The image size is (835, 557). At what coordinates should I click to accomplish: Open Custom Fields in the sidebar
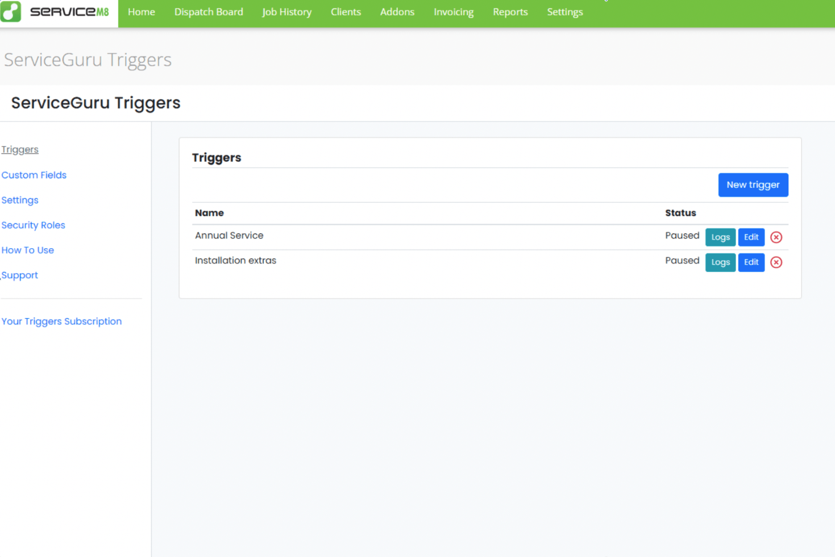(34, 175)
